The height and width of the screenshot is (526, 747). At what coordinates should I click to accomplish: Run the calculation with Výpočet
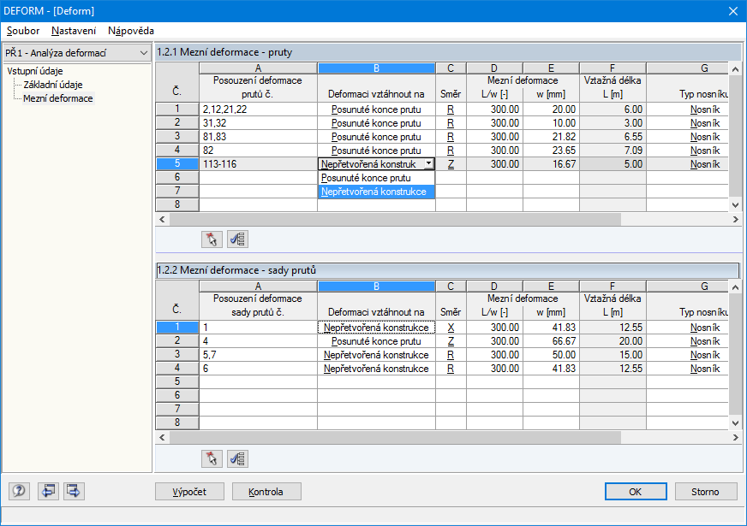[x=189, y=491]
